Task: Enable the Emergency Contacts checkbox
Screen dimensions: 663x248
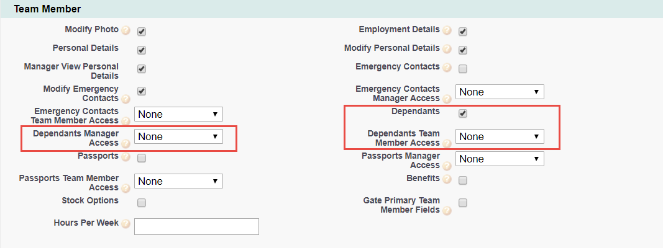Action: pos(463,69)
